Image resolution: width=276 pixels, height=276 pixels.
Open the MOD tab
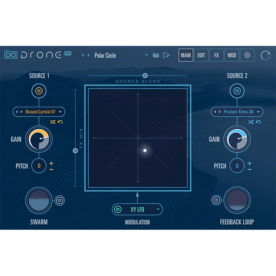[x=232, y=55]
